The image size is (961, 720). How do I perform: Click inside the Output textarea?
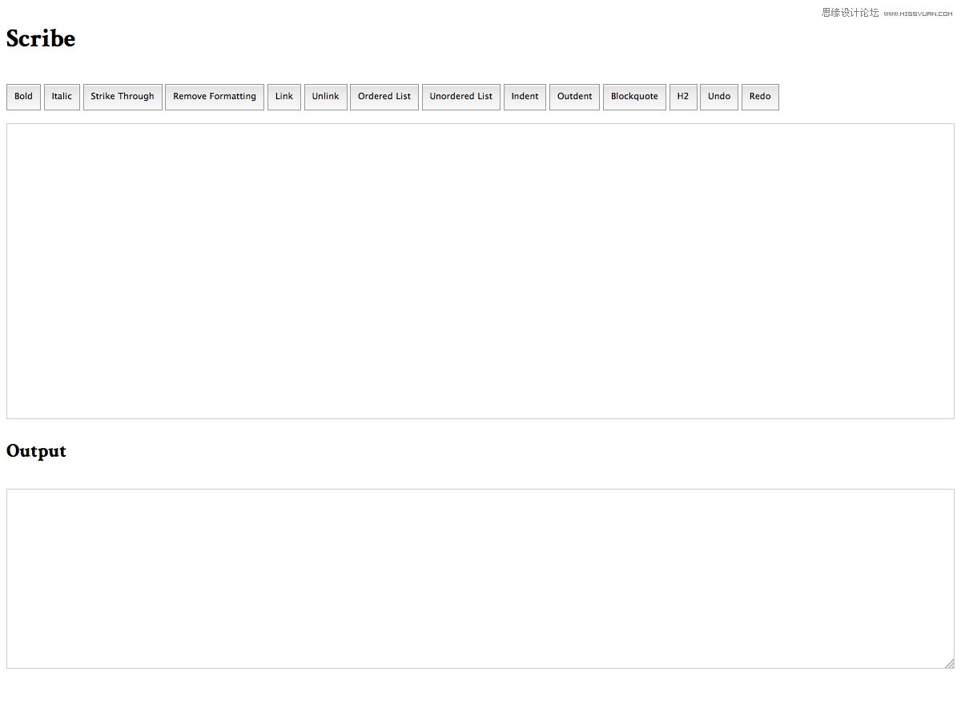click(x=480, y=578)
